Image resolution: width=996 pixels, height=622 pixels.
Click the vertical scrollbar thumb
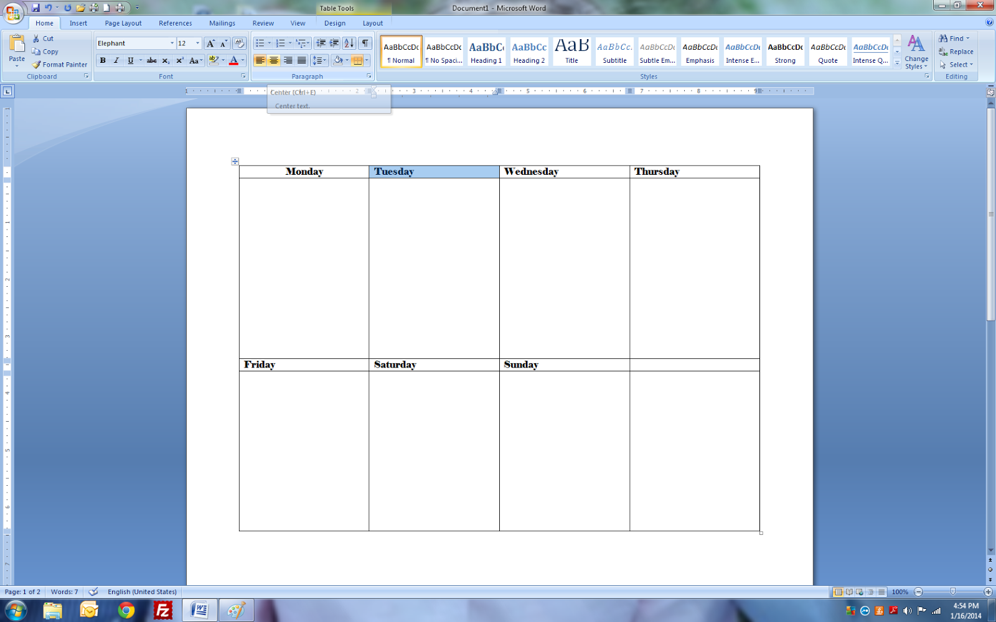[x=990, y=215]
